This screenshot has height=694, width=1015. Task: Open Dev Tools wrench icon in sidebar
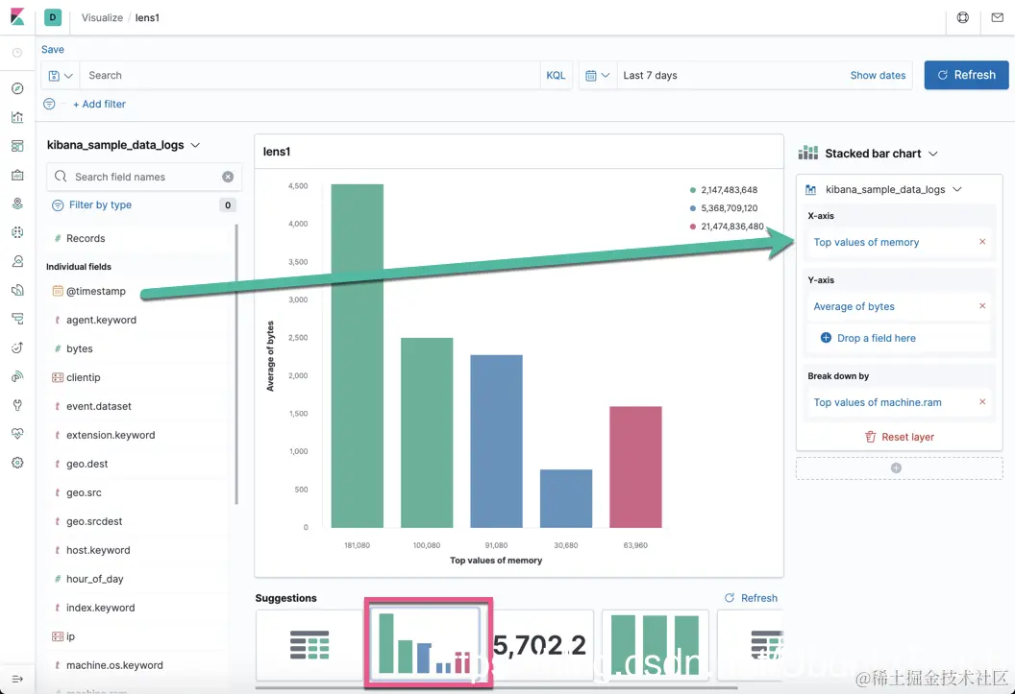coord(17,405)
